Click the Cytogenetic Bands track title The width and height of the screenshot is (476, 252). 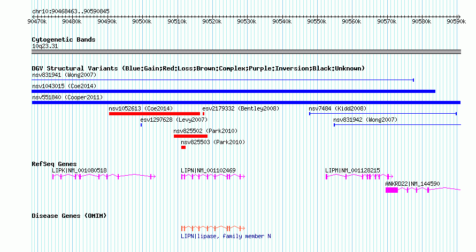coord(64,40)
